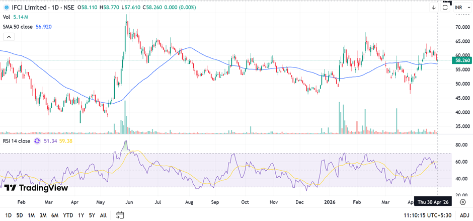Click the Vol indicator label

point(7,17)
